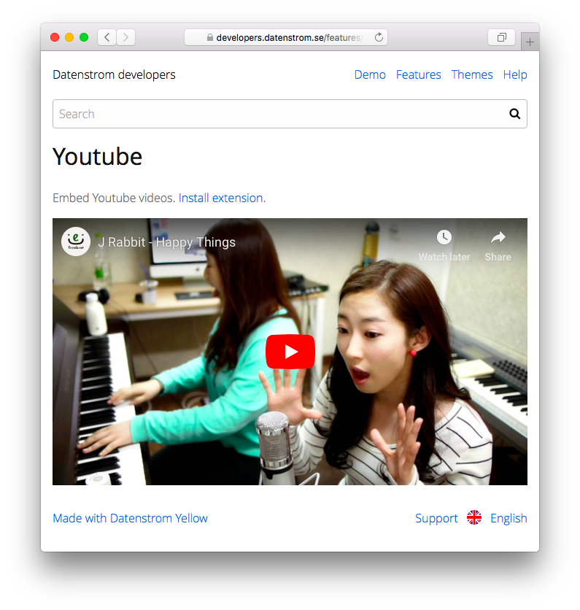This screenshot has height=610, width=580.
Task: Reload the page in Safari
Action: (379, 37)
